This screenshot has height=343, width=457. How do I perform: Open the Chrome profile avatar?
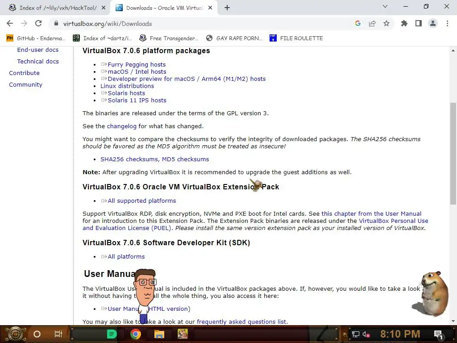coord(433,23)
